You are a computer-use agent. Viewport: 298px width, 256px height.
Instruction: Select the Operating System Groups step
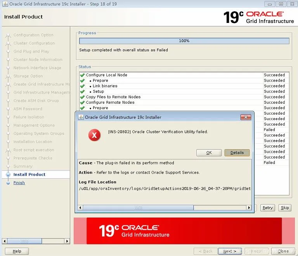point(39,133)
